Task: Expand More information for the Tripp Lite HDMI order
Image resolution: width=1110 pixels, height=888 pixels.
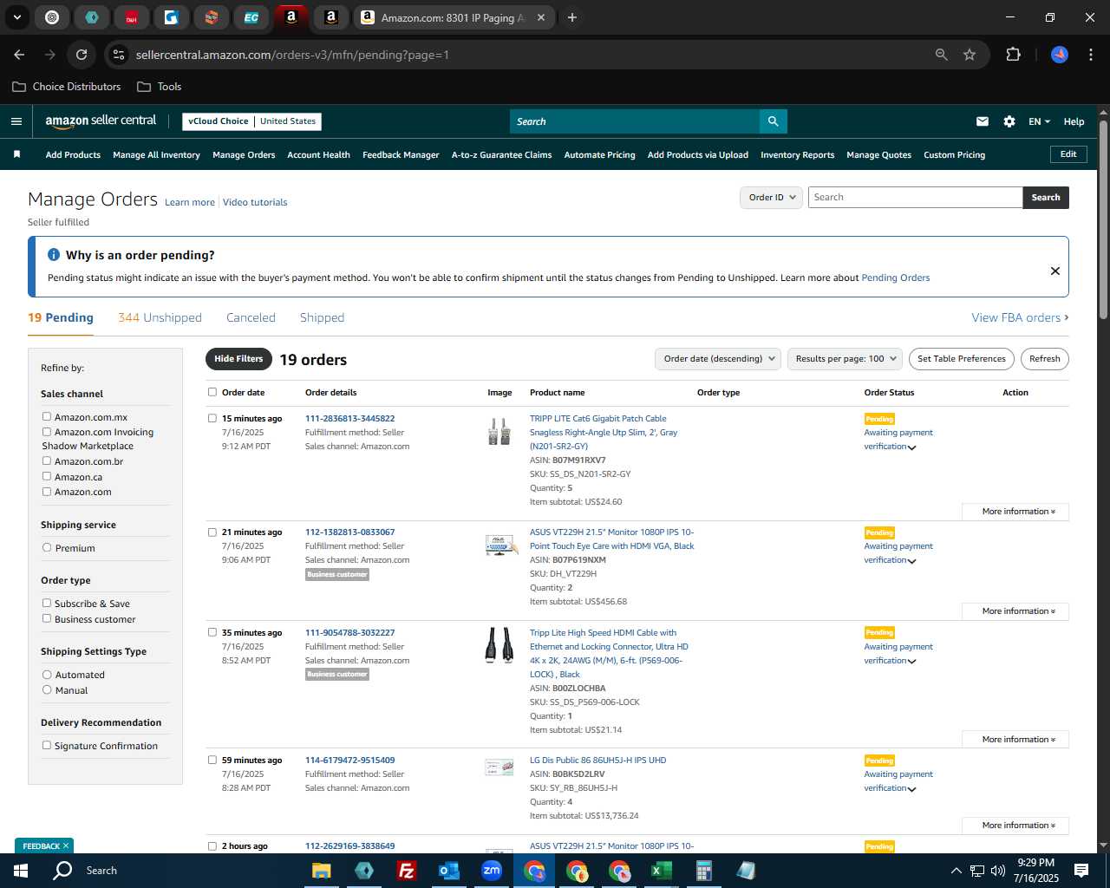Action: (1015, 740)
